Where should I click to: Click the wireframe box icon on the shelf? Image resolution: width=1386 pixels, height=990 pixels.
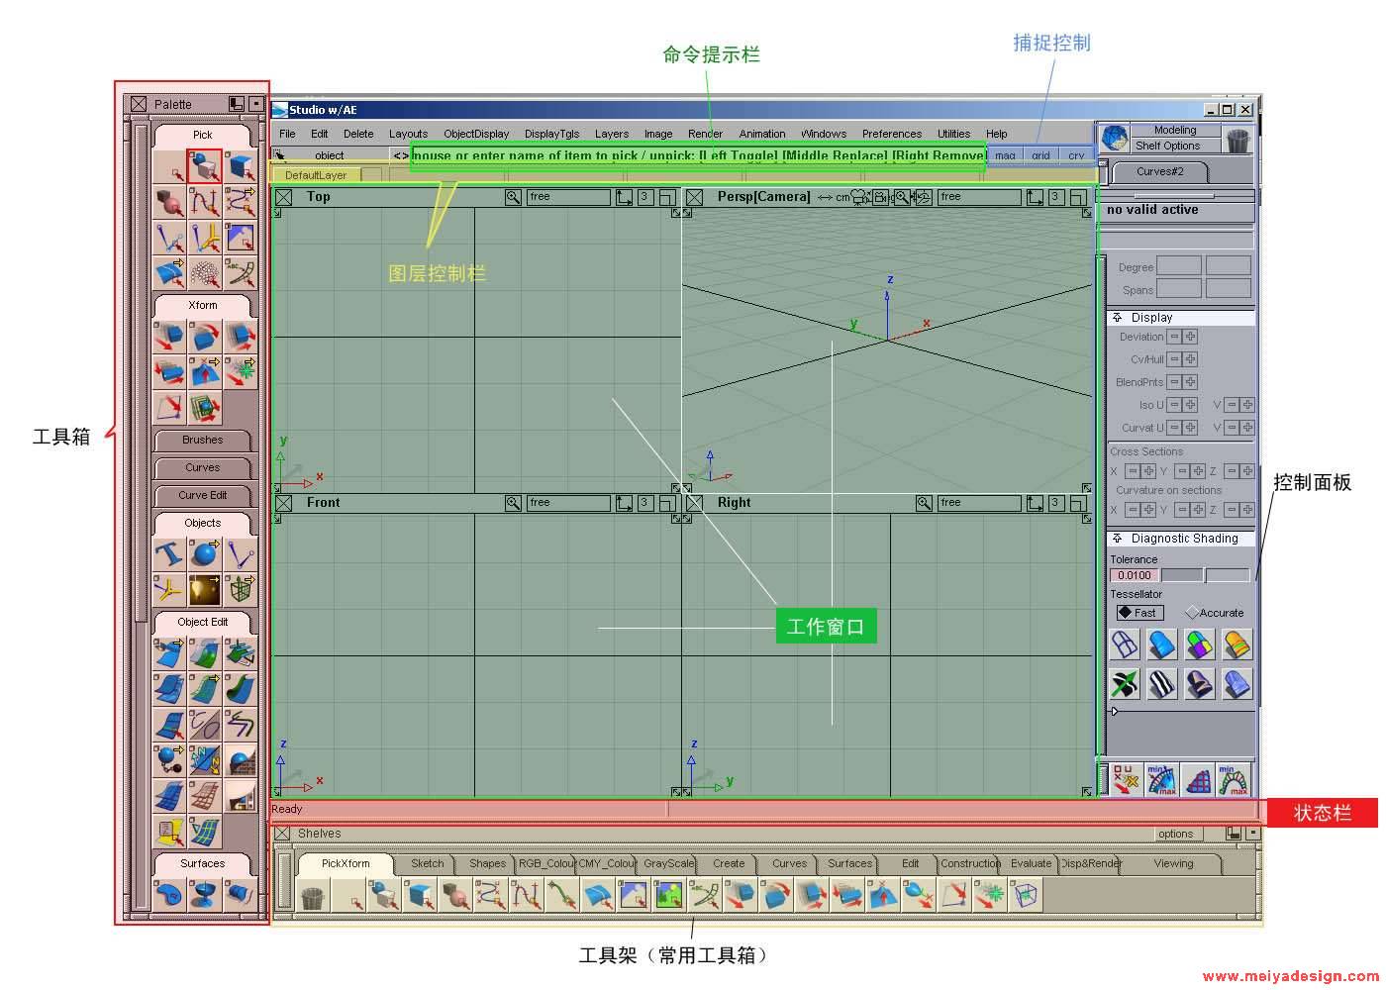coord(1027,896)
